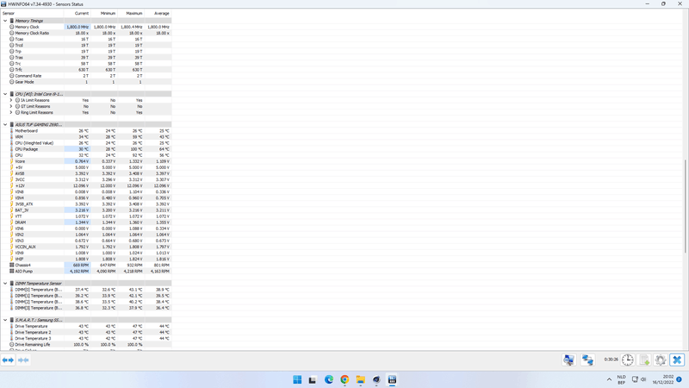Click the Chassis4 fan icon
The image size is (689, 388).
pyautogui.click(x=12, y=265)
